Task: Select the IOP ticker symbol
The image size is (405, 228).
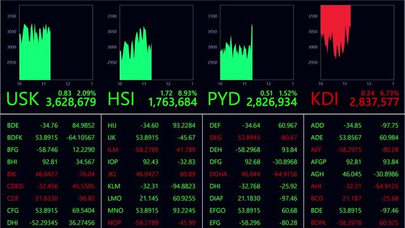Action: (x=113, y=162)
